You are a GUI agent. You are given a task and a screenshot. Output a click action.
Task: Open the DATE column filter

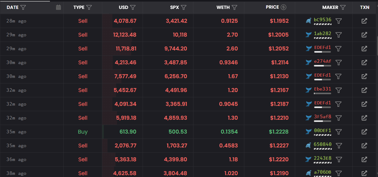click(23, 7)
